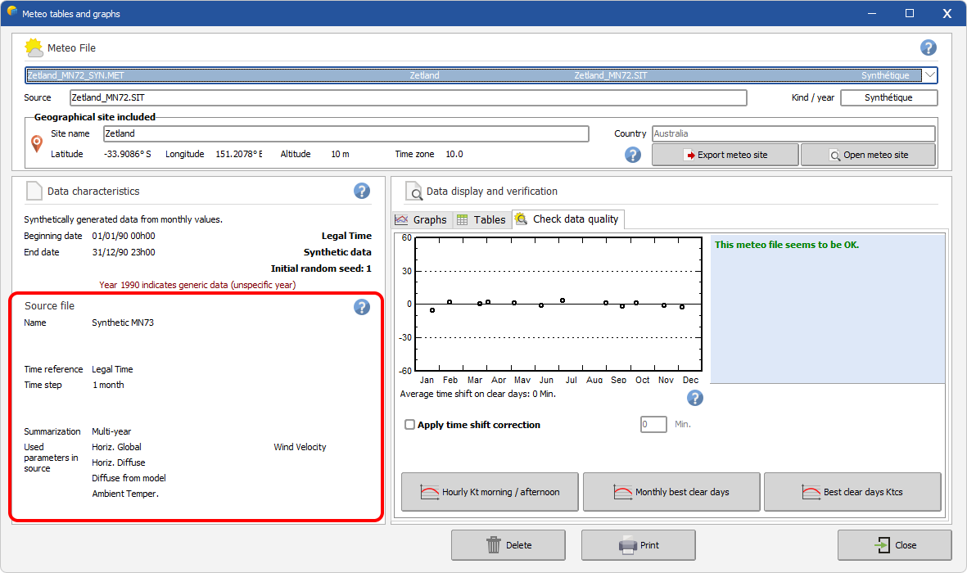The image size is (967, 573).
Task: Select the Check data quality tab
Action: coord(569,219)
